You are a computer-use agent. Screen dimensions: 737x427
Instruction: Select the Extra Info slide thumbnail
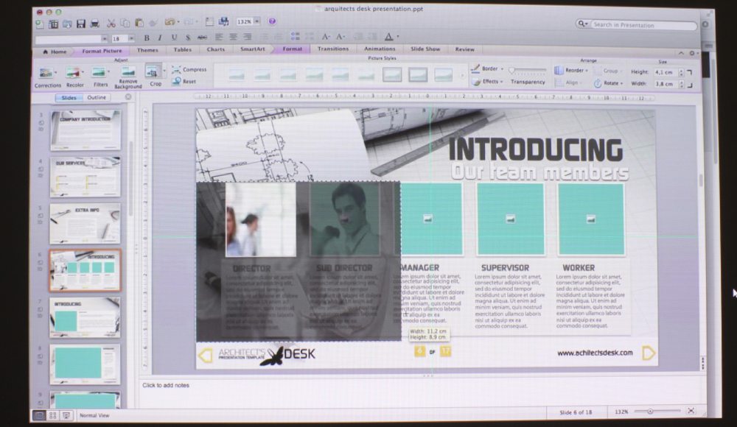pos(85,224)
